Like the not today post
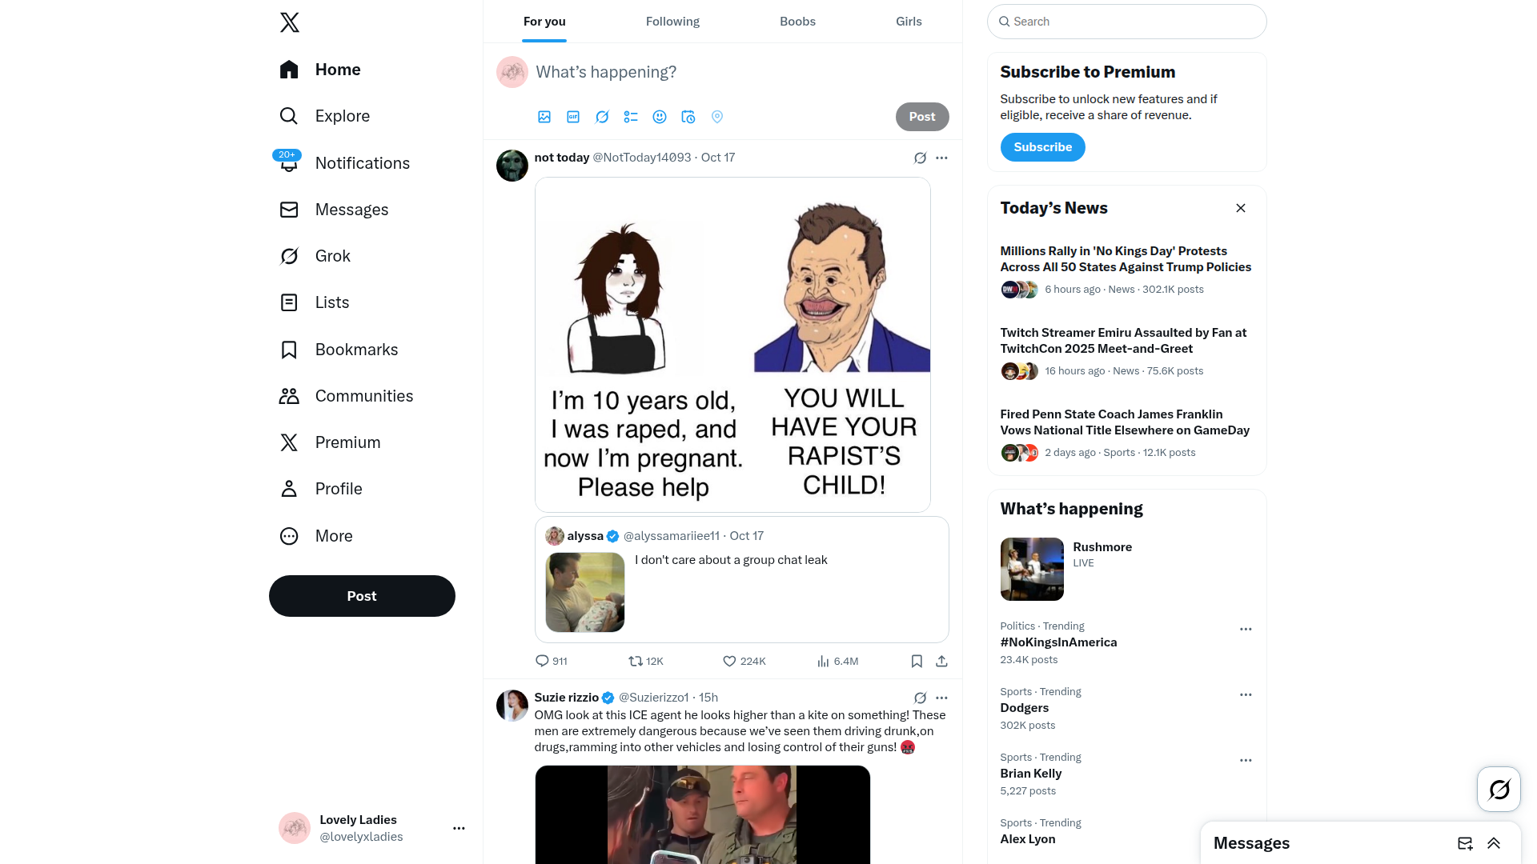 pyautogui.click(x=729, y=662)
